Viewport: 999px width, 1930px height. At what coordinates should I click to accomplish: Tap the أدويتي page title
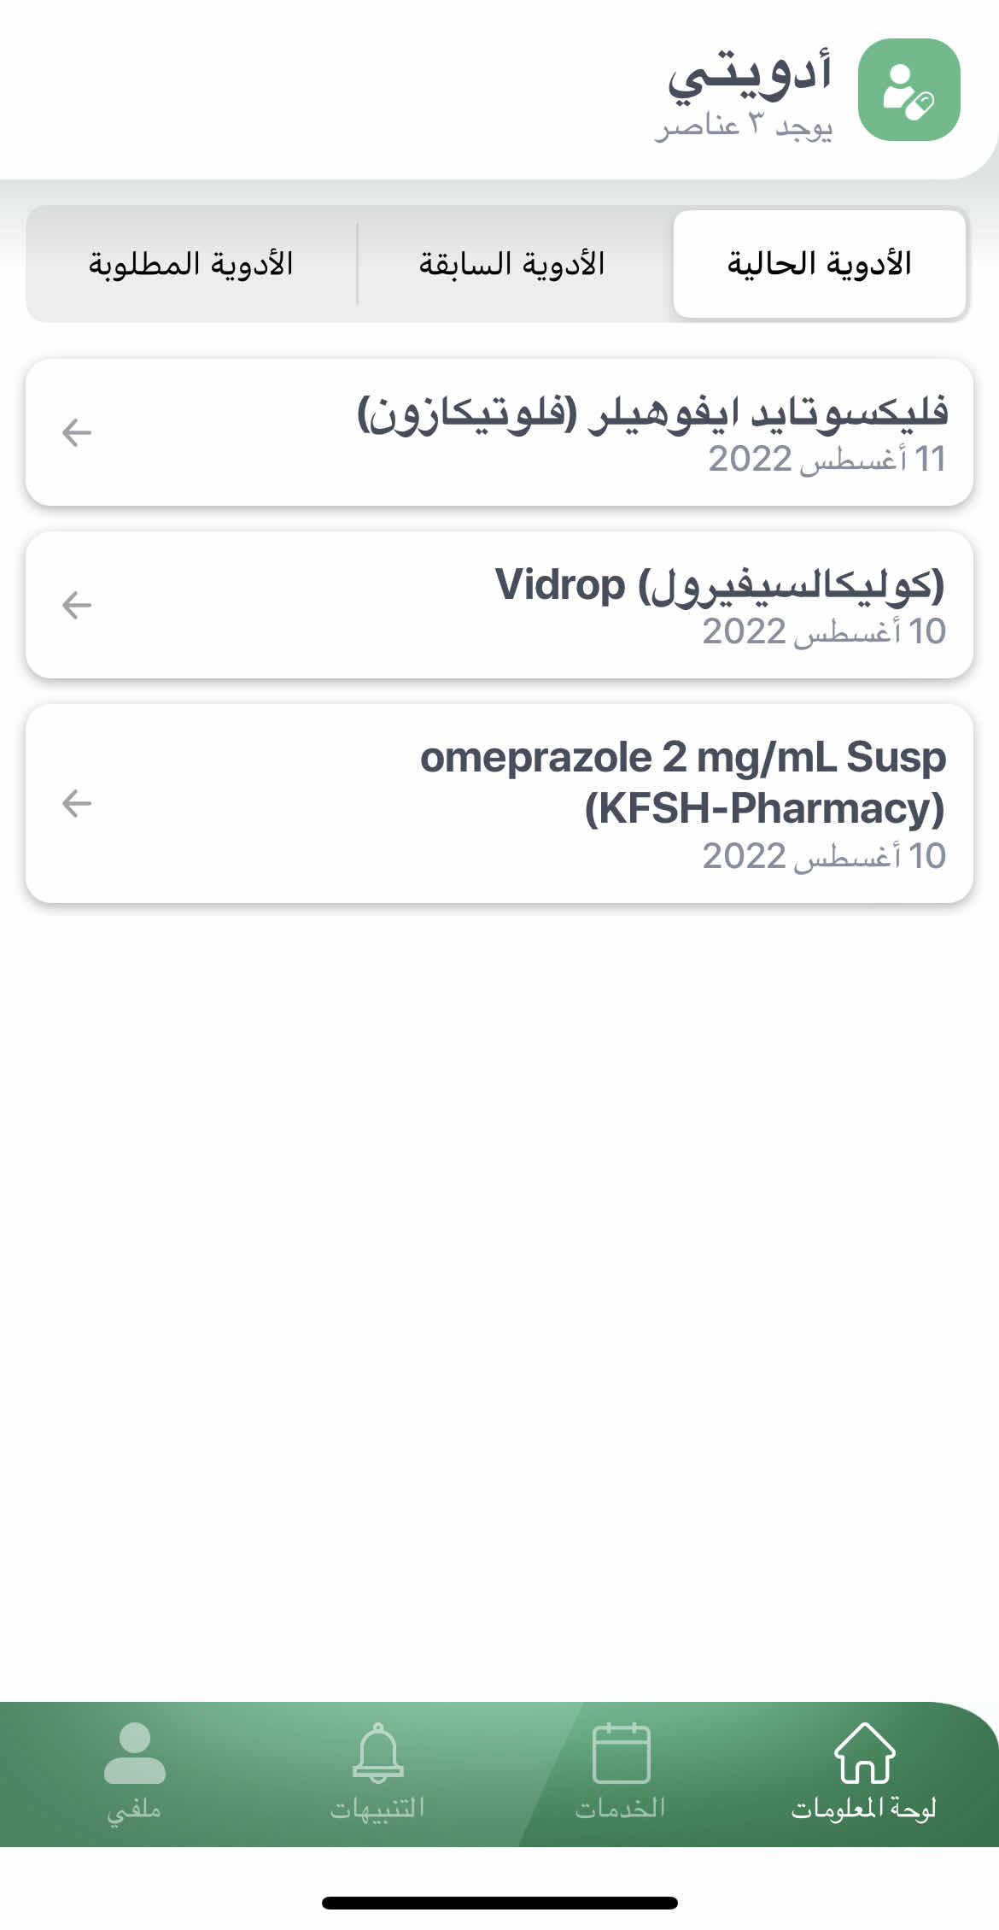[x=749, y=75]
